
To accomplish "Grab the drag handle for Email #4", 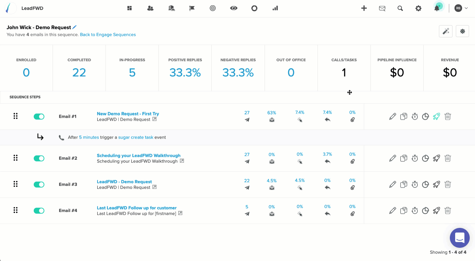I will pyautogui.click(x=16, y=210).
